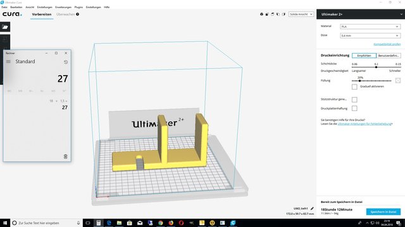Enable the Stützstruktur generieren checkbox
405x227 pixels.
pyautogui.click(x=354, y=100)
